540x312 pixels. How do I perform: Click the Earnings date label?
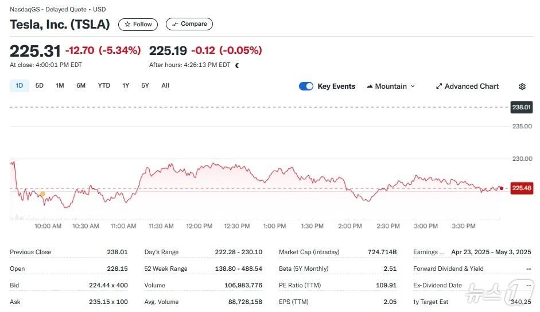click(429, 252)
